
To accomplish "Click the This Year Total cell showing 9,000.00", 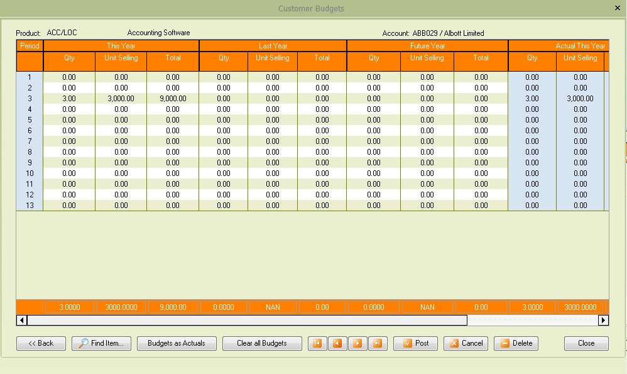I will (x=173, y=99).
